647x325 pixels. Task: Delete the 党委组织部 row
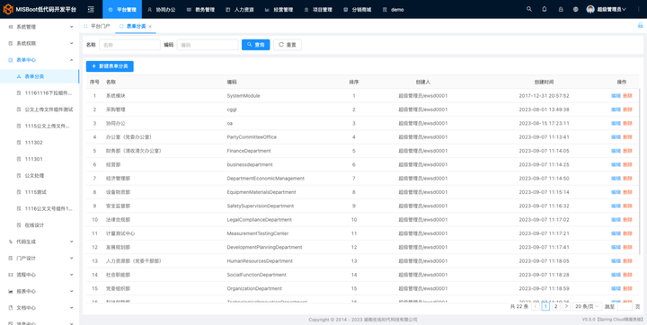click(x=627, y=288)
